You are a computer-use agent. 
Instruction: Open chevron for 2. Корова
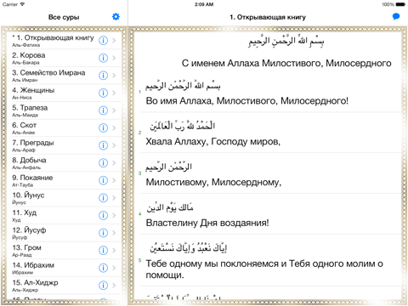pos(114,58)
